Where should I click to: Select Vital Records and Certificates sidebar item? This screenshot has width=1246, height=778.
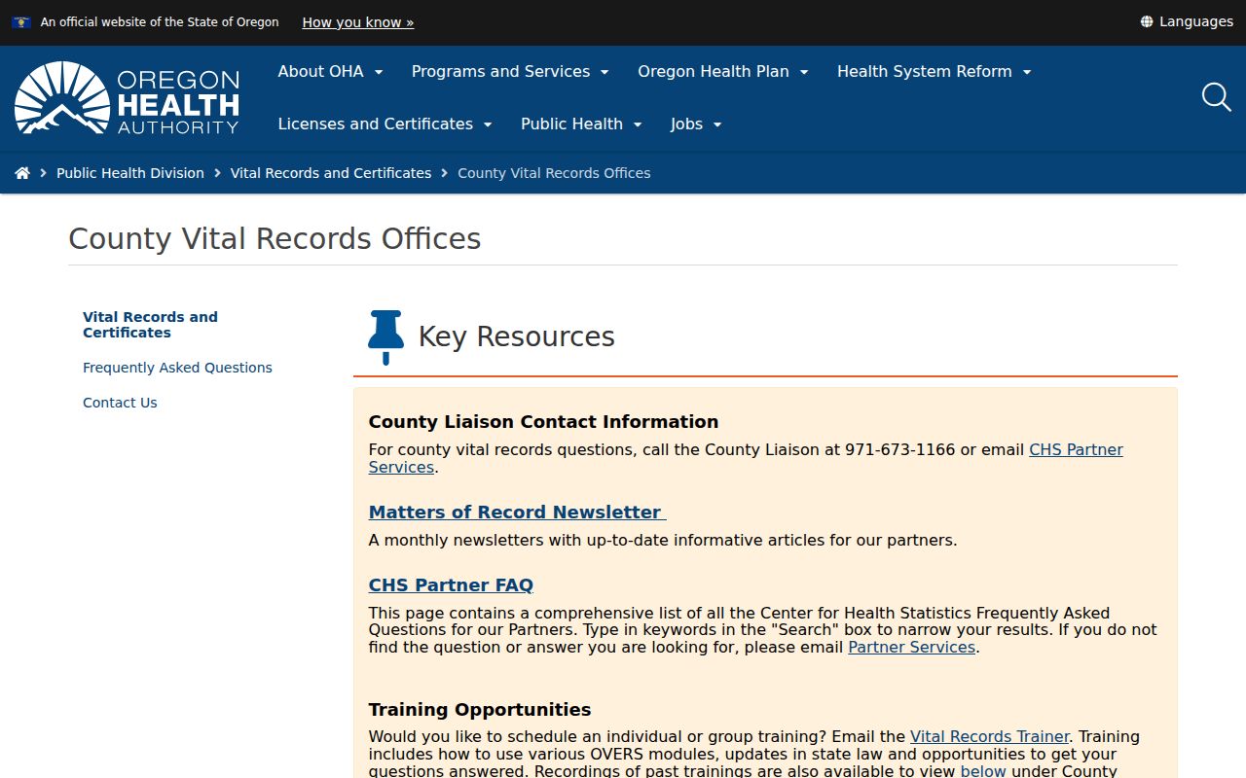(150, 325)
